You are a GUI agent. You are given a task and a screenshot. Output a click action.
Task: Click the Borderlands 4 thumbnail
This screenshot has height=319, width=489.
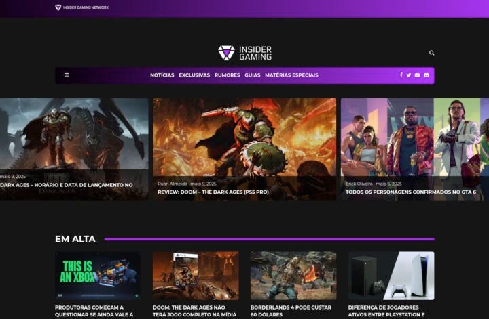point(293,276)
